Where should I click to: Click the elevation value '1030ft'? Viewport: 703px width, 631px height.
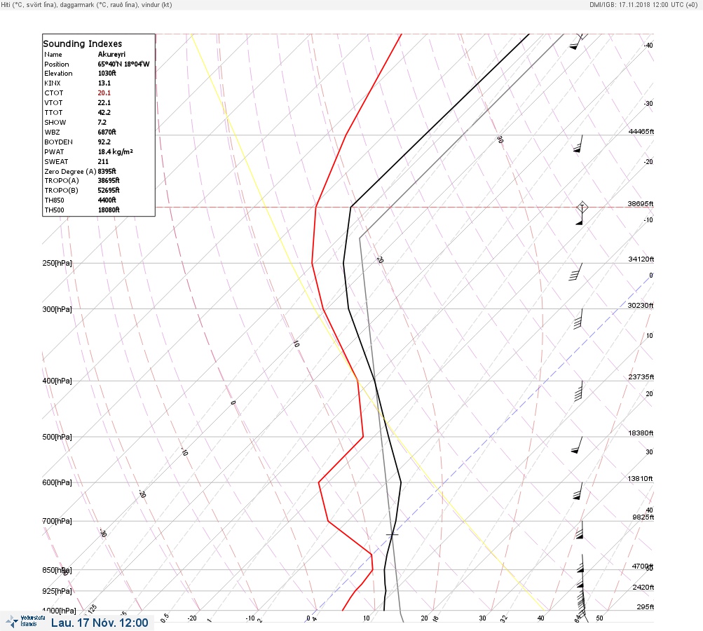click(107, 73)
